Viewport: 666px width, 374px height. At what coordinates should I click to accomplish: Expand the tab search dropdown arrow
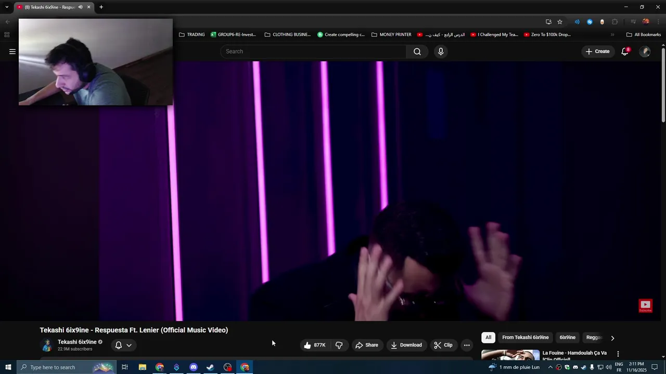coord(6,7)
